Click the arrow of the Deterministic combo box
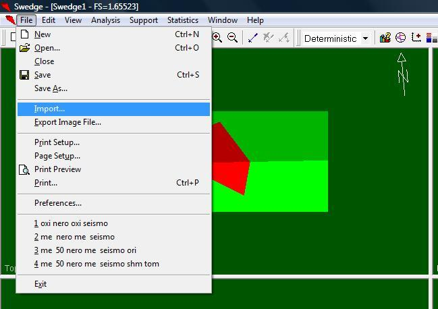 (365, 38)
